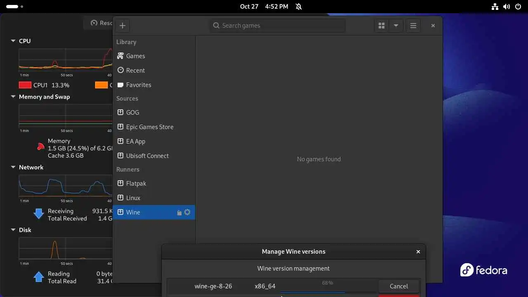Click the Ubisoft Connect source icon
The height and width of the screenshot is (297, 528).
[x=120, y=156]
